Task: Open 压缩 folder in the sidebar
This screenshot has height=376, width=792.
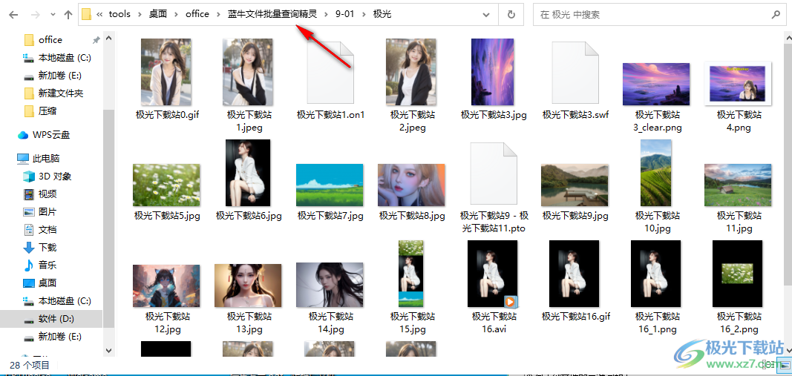Action: tap(47, 111)
